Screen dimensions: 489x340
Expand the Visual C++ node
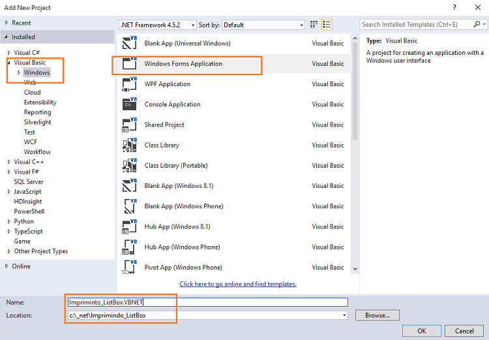9,162
